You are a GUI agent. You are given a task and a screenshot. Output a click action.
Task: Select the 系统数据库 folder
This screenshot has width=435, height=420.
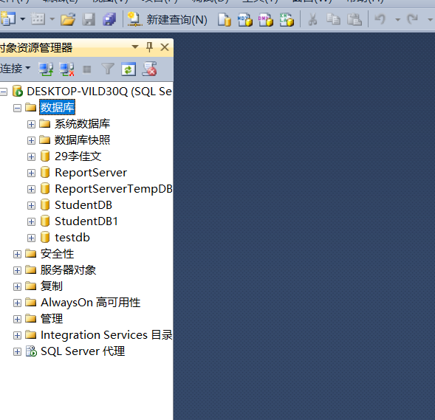pos(83,124)
